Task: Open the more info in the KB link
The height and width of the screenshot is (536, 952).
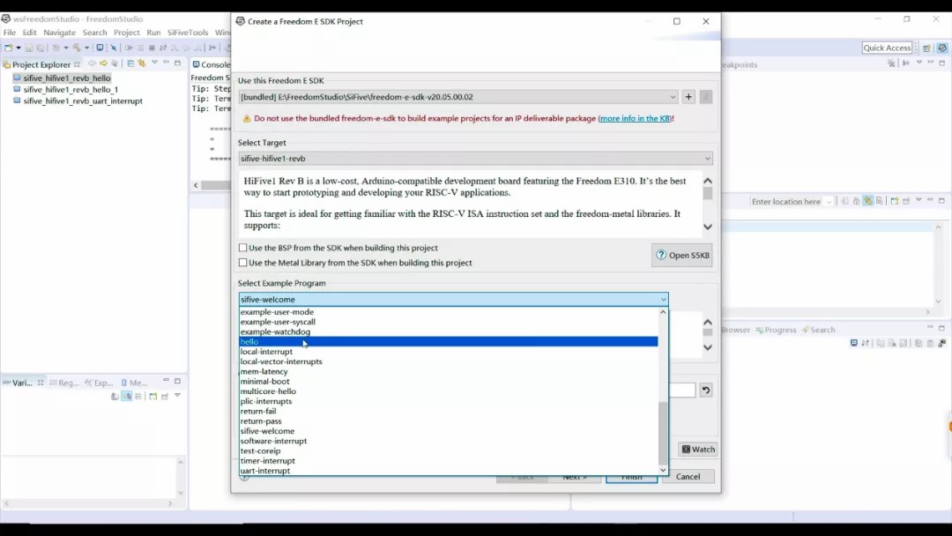Action: tap(635, 118)
